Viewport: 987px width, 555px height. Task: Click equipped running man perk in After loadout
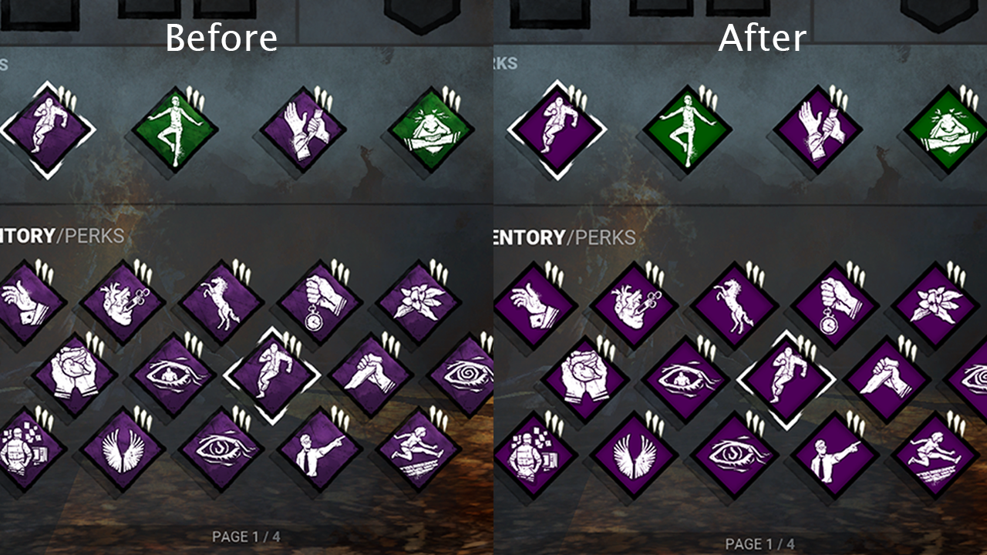[x=556, y=130]
